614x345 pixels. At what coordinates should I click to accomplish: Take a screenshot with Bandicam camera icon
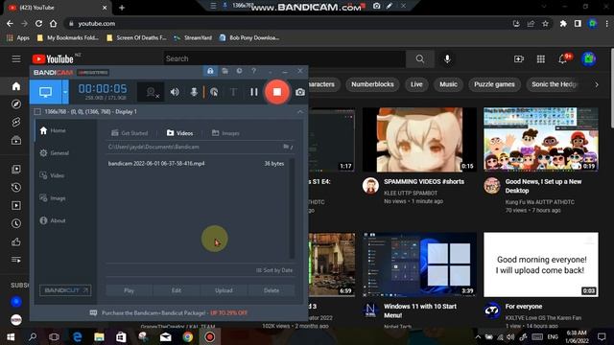click(x=300, y=92)
